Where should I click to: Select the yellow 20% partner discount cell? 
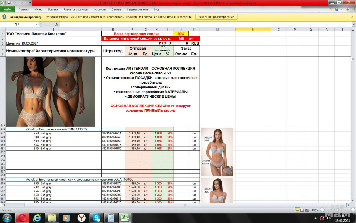point(181,34)
